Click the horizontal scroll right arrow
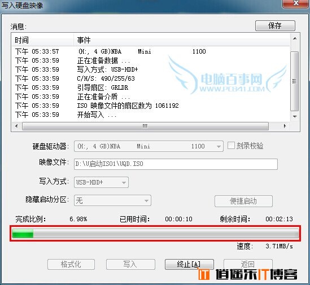The height and width of the screenshot is (285, 310). pyautogui.click(x=285, y=126)
